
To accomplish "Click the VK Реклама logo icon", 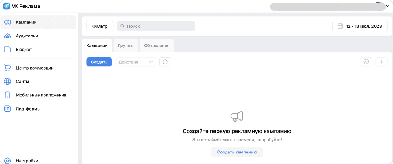I will point(7,6).
